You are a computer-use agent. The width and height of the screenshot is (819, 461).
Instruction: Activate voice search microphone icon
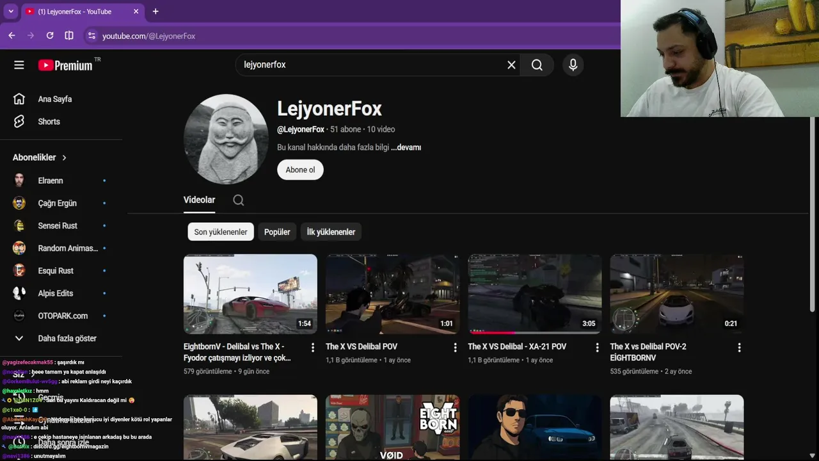click(x=573, y=65)
